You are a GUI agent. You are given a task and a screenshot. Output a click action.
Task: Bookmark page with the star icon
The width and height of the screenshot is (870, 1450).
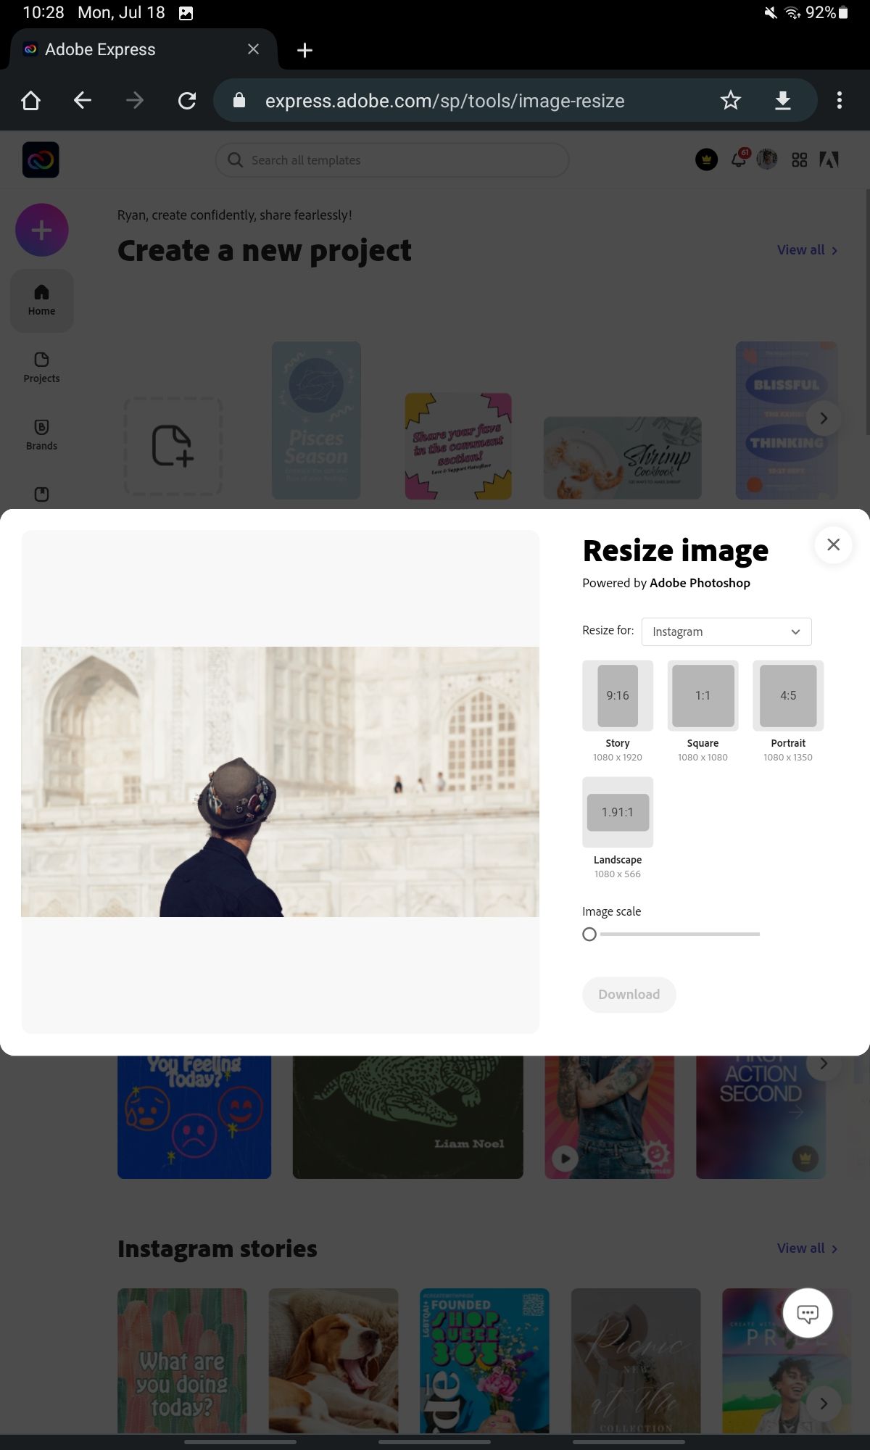pos(730,100)
